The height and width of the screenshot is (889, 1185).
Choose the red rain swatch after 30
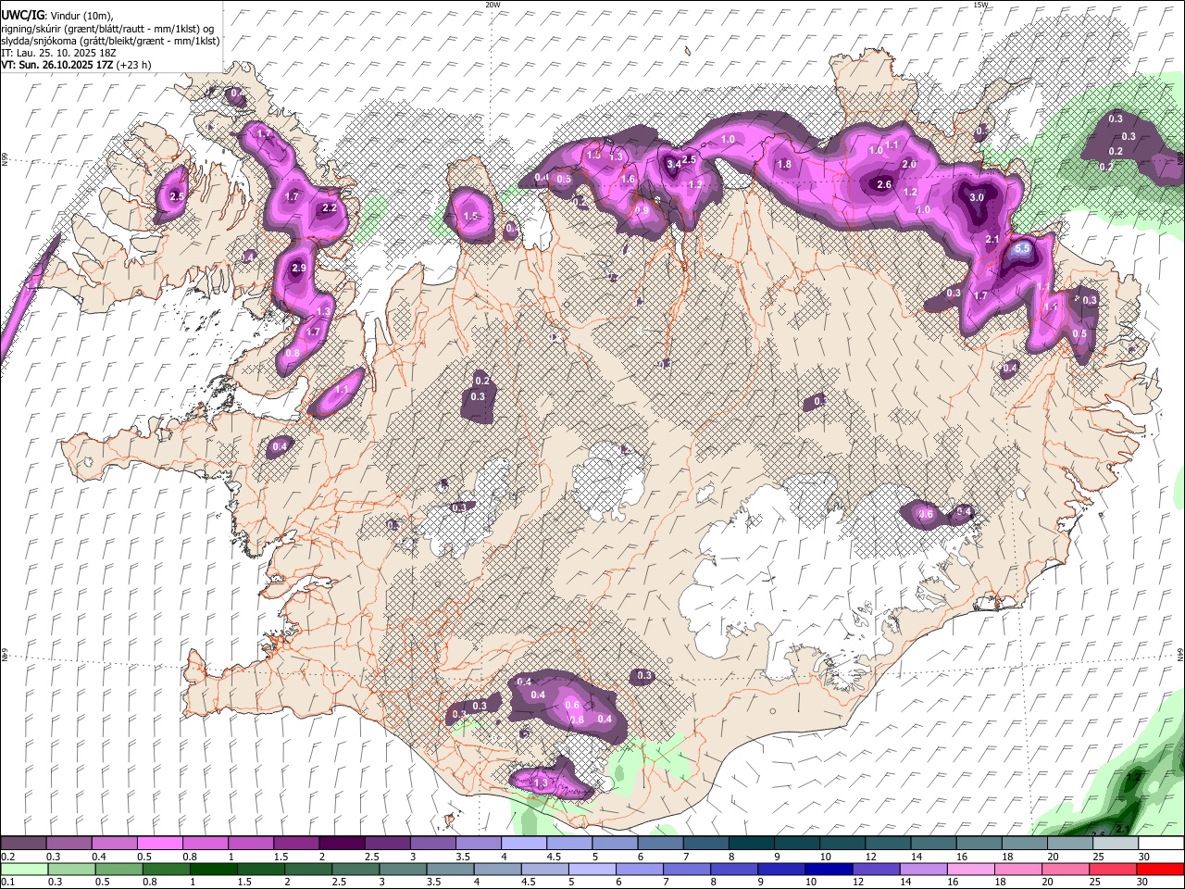click(1160, 869)
